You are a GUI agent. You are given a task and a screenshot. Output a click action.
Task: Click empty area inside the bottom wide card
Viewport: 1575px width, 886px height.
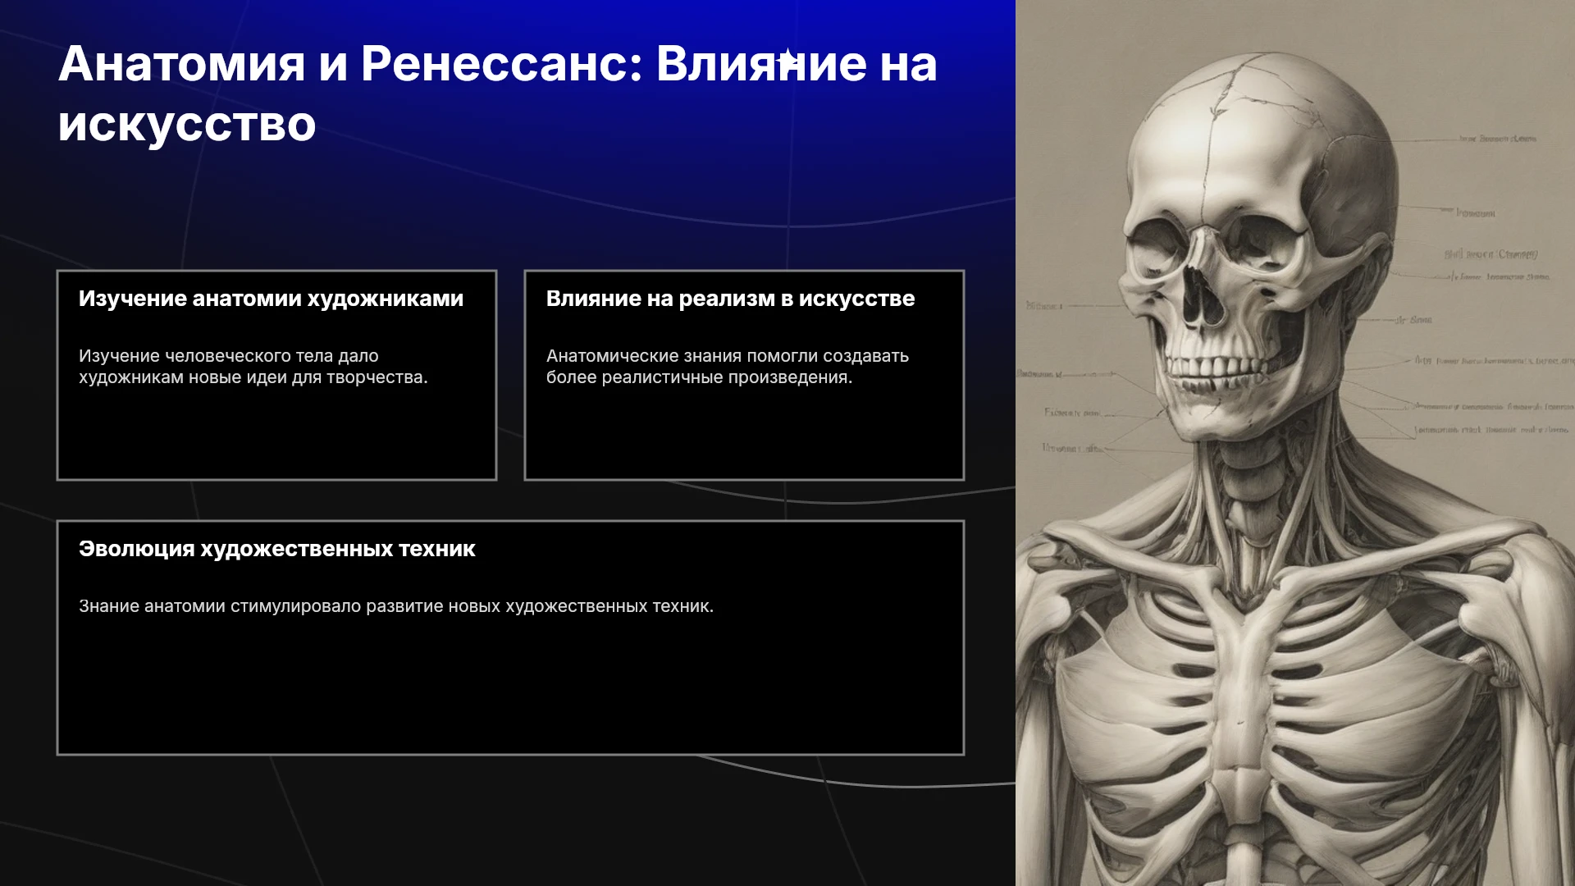(x=510, y=689)
